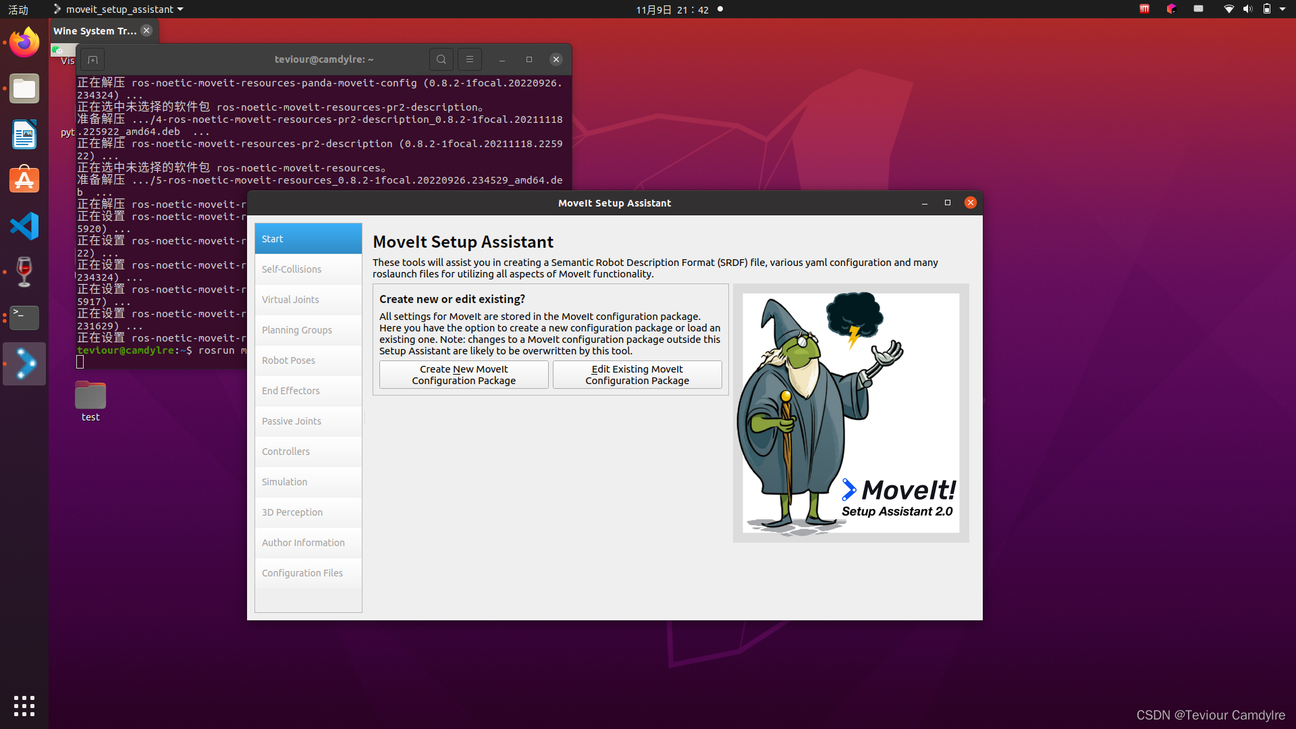Viewport: 1296px width, 729px height.
Task: Click the MoveIt wizard logo image
Action: (x=850, y=412)
